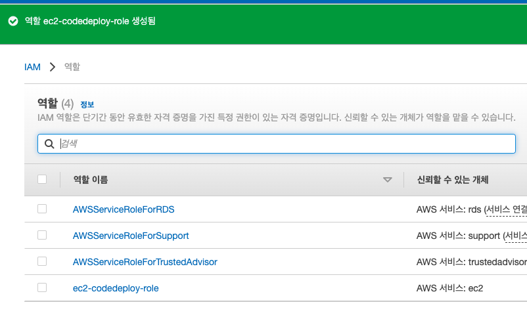Click the ec2-codedeploy-role 생성됨 banner message
527x317 pixels.
coord(90,21)
